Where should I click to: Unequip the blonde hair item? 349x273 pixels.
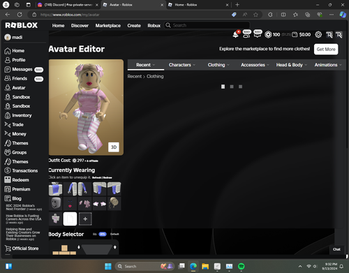(114, 203)
